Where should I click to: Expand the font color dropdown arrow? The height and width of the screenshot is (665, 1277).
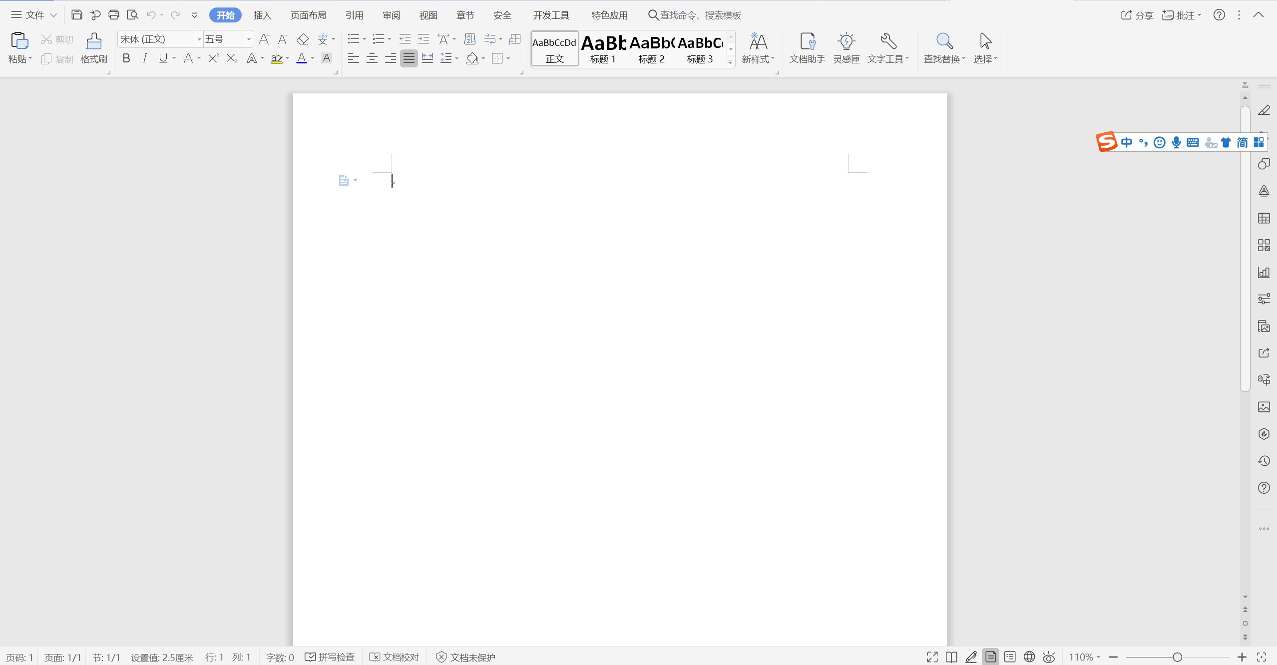[313, 58]
